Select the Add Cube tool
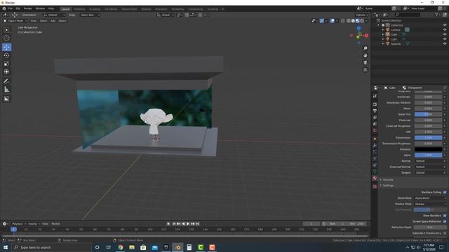 [x=6, y=99]
